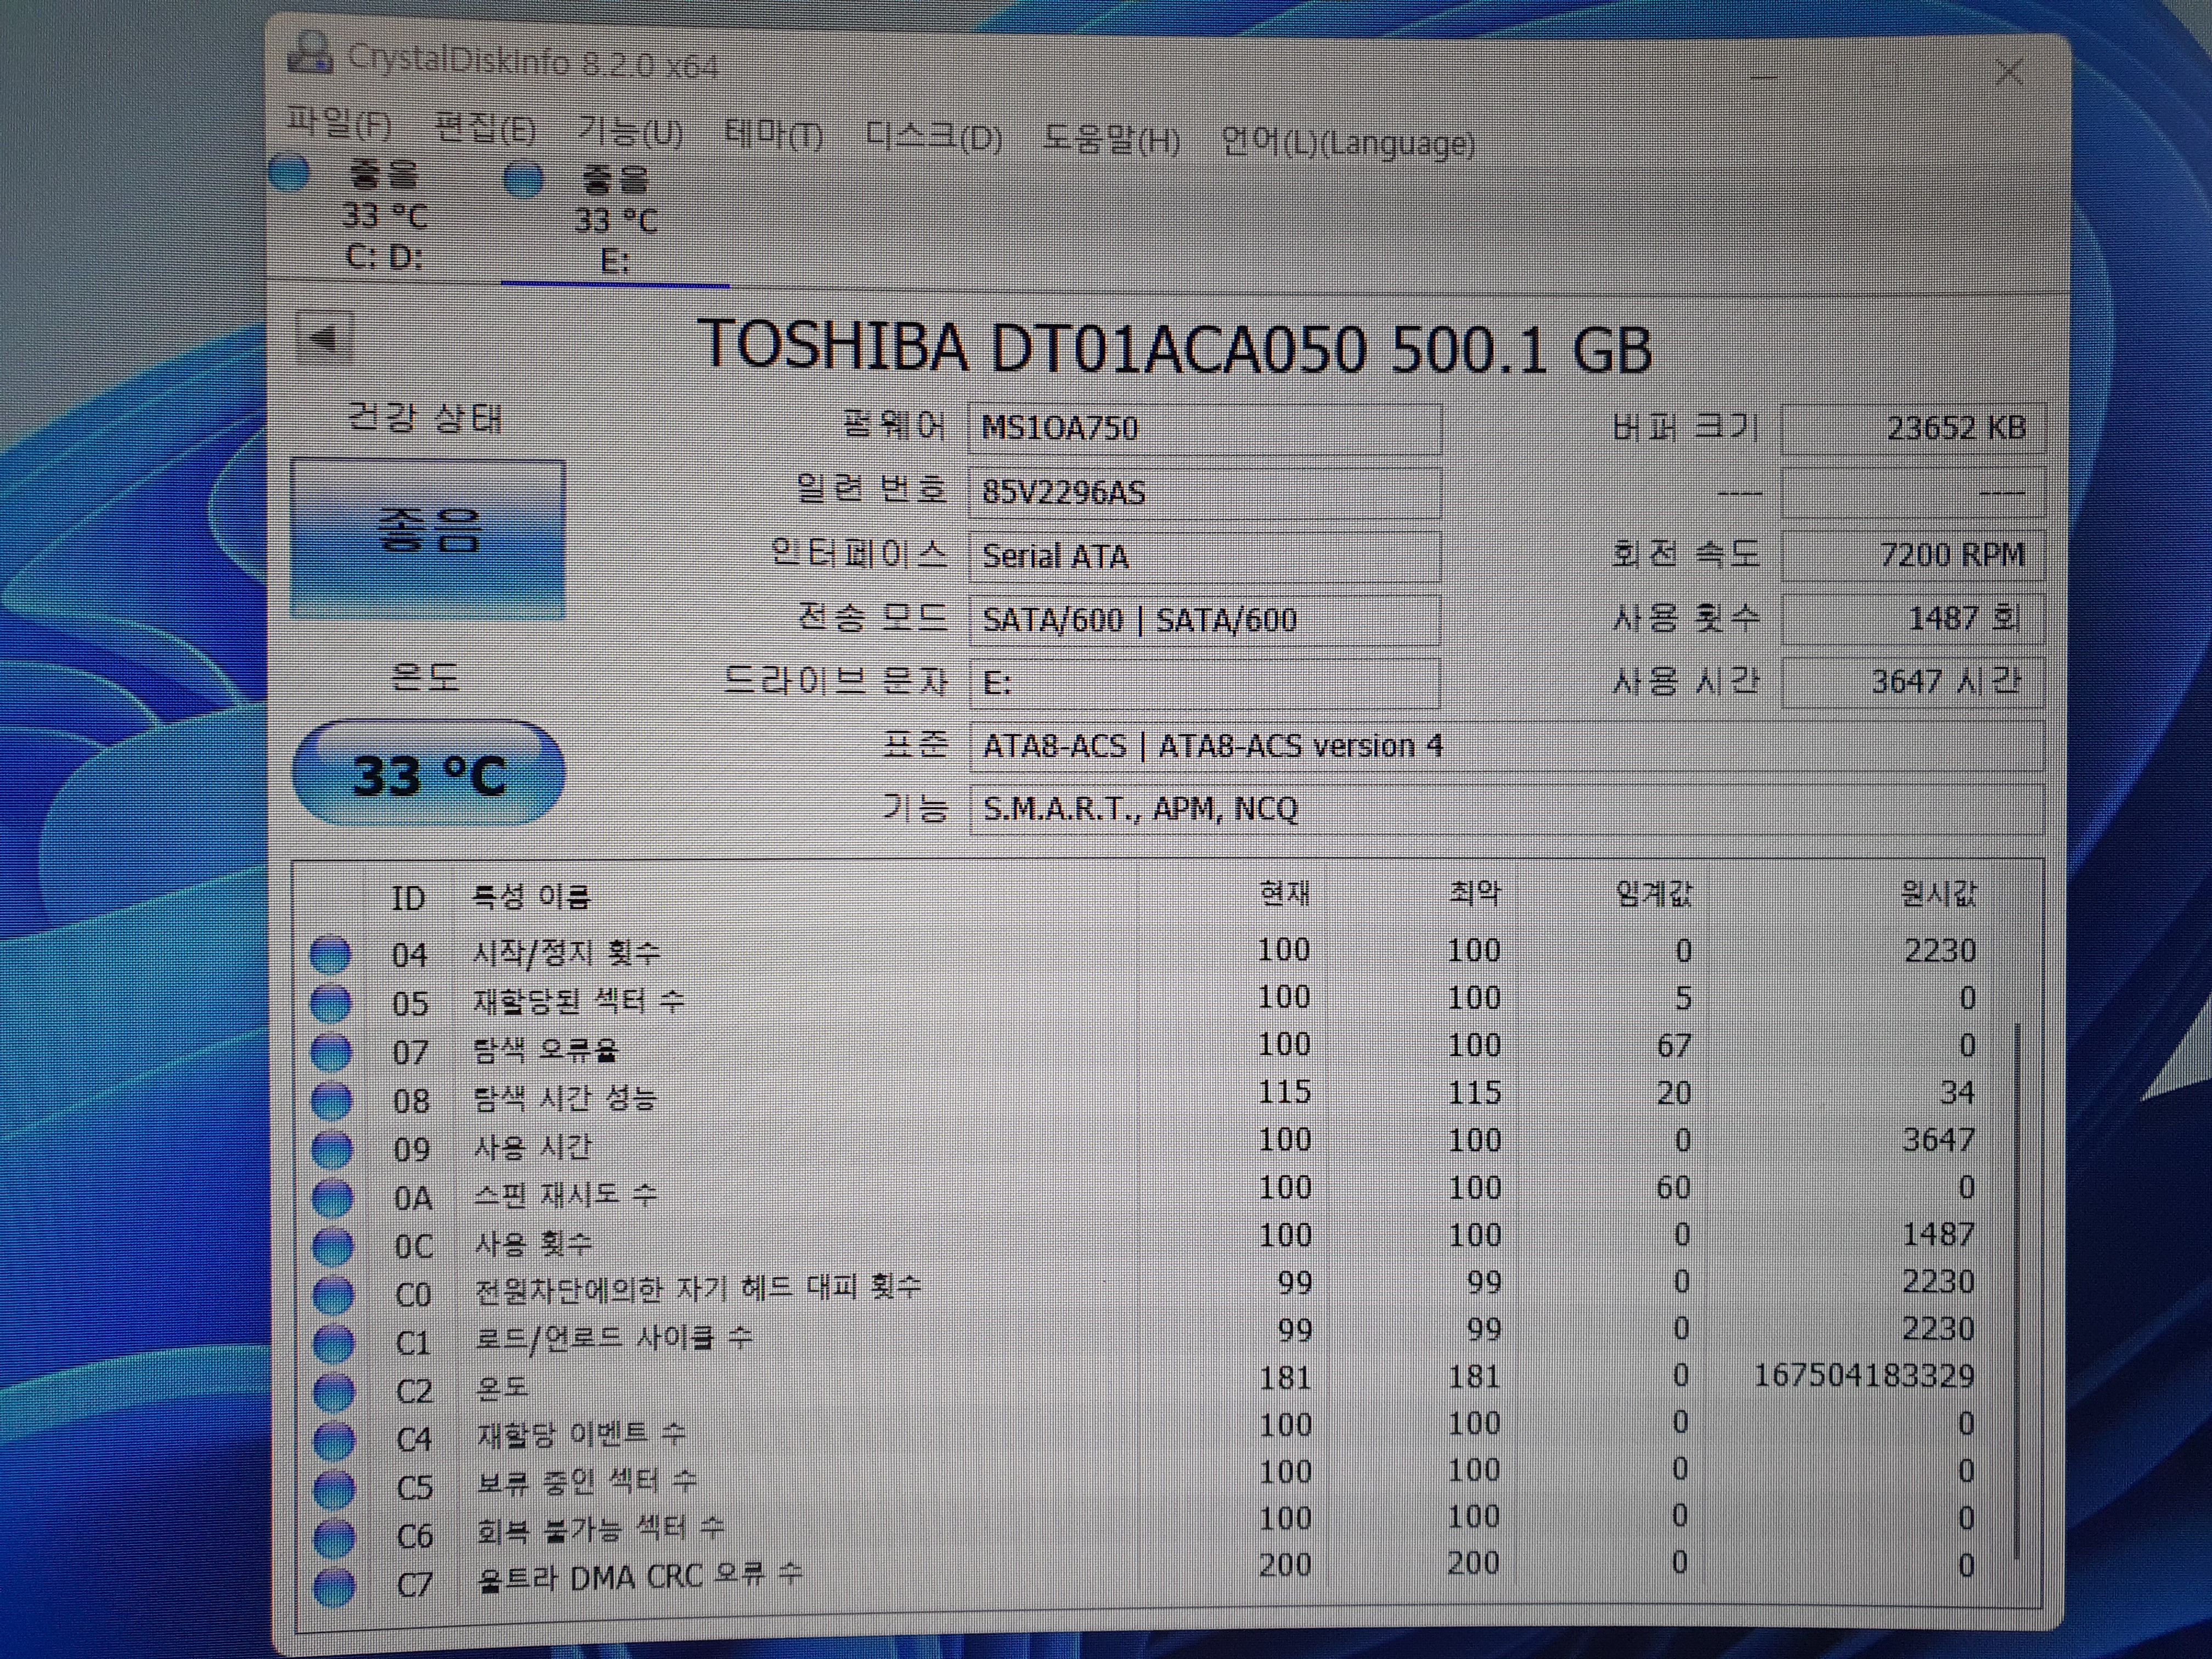Click the 좋음 health status button
Viewport: 2212px width, 1659px height.
pos(428,538)
